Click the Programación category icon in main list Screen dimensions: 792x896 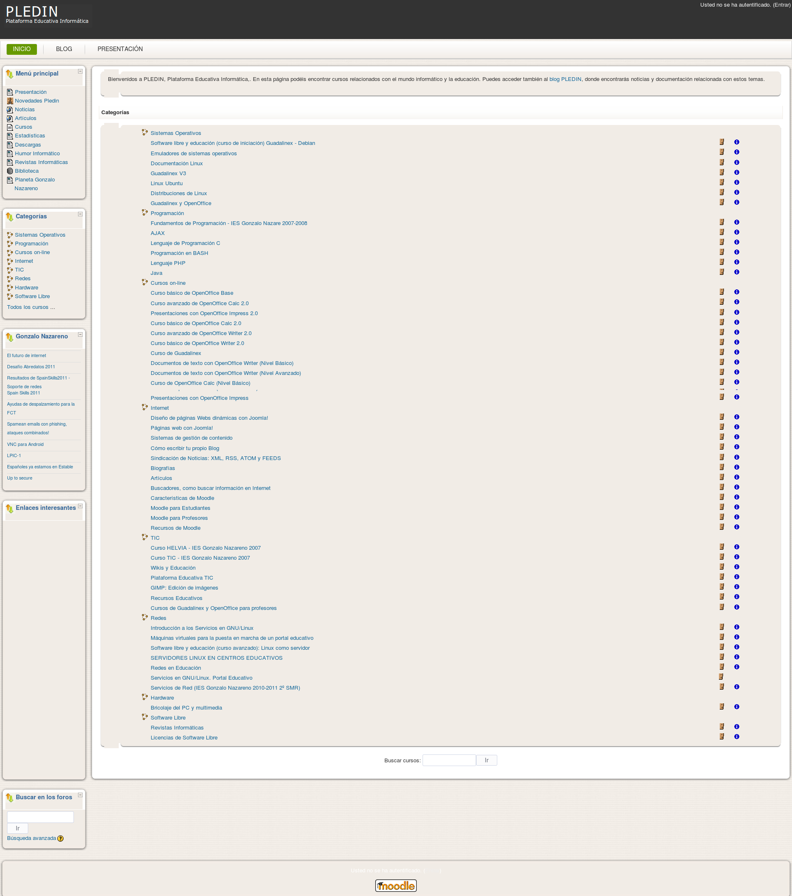[144, 213]
